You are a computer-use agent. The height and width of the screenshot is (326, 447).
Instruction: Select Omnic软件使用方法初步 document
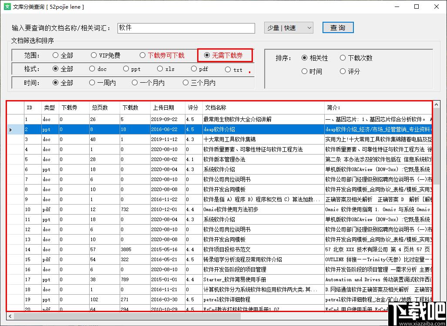click(263, 209)
